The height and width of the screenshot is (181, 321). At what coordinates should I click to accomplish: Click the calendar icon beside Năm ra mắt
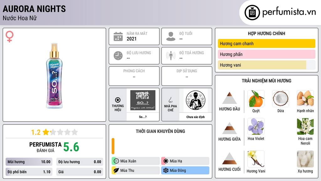click(118, 36)
